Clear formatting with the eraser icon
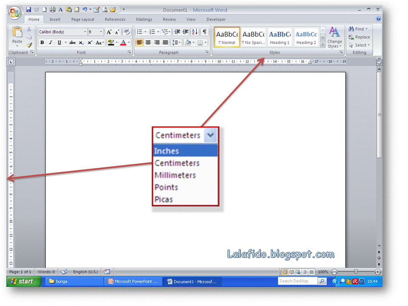The height and width of the screenshot is (306, 408). click(127, 32)
